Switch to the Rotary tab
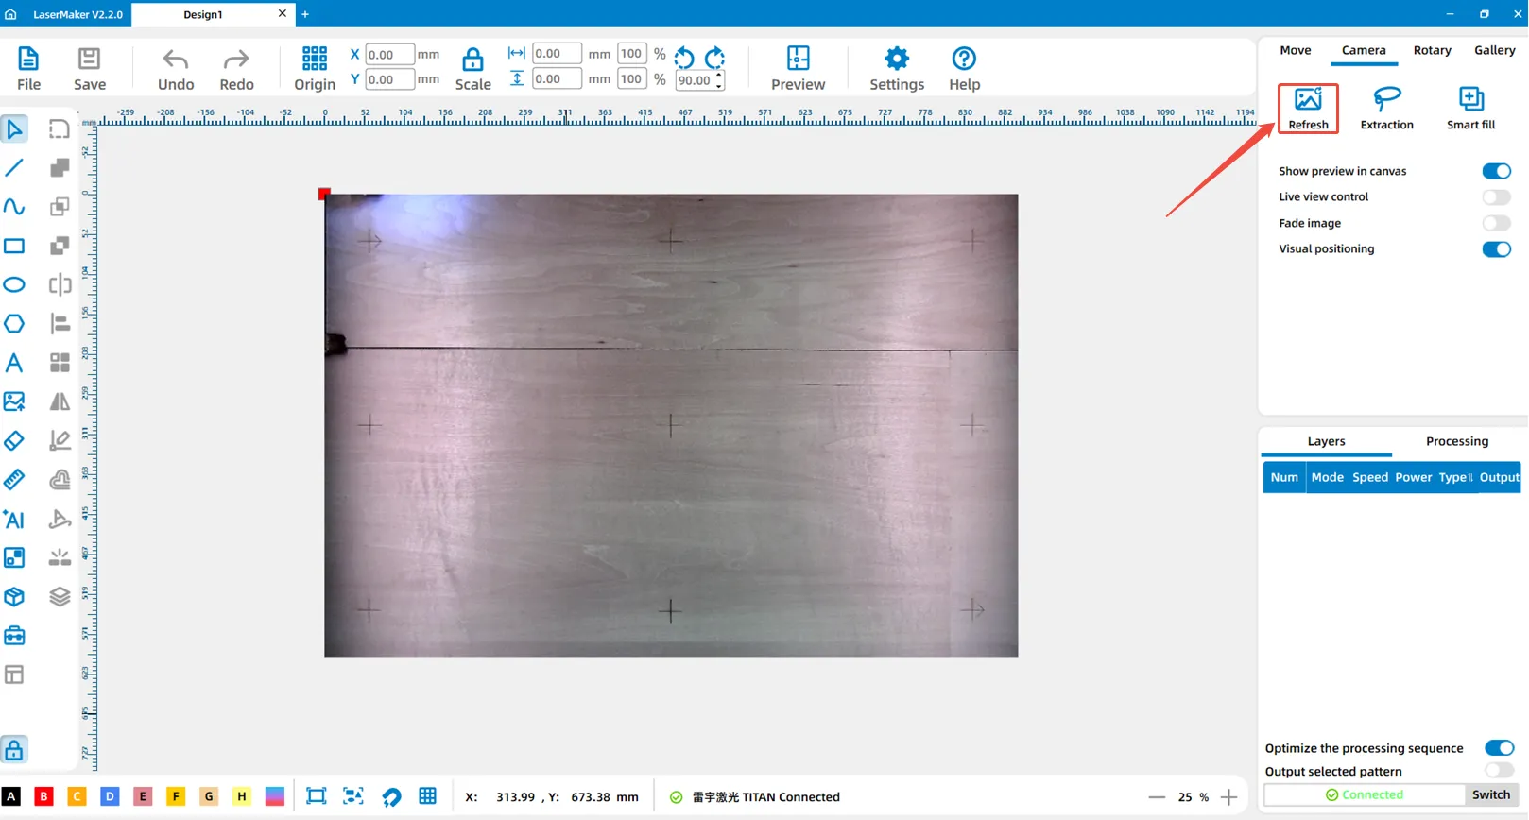The image size is (1529, 820). point(1432,51)
